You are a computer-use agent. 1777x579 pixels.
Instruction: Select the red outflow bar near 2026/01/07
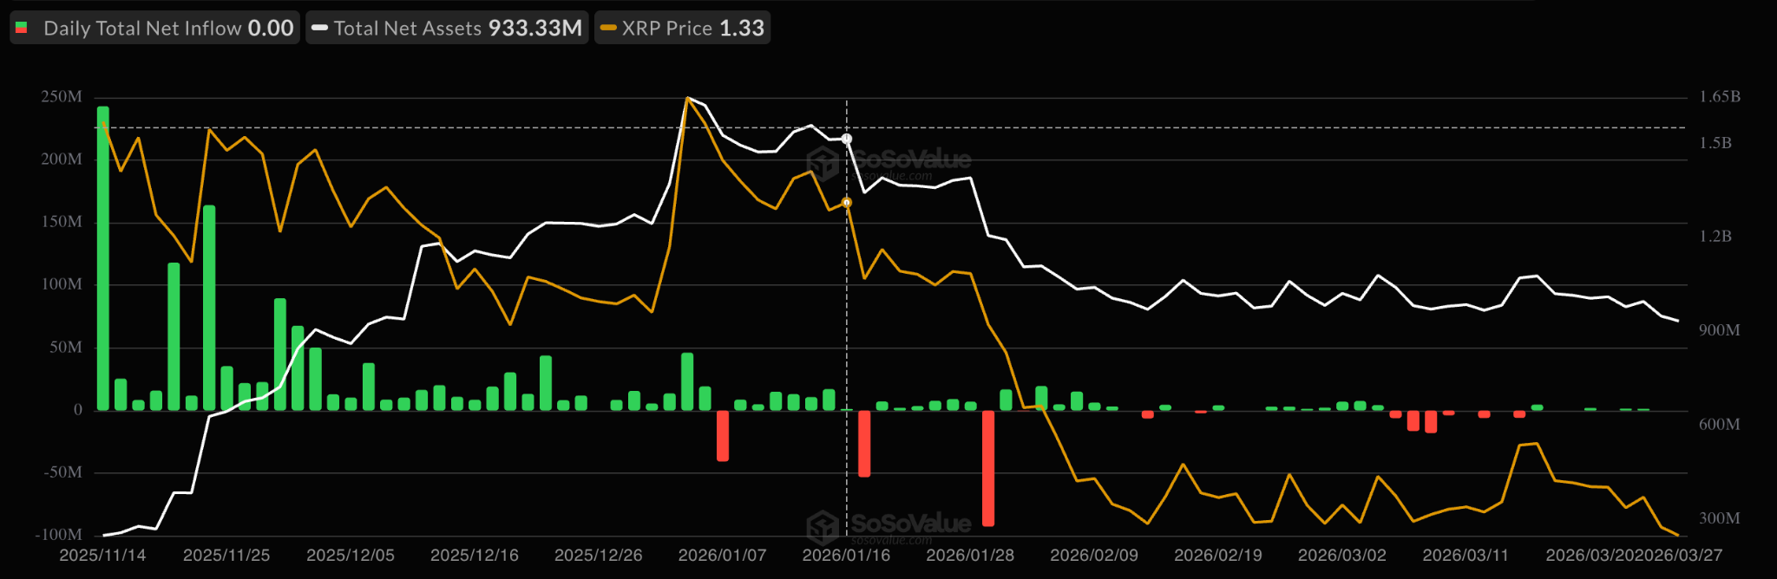[723, 436]
